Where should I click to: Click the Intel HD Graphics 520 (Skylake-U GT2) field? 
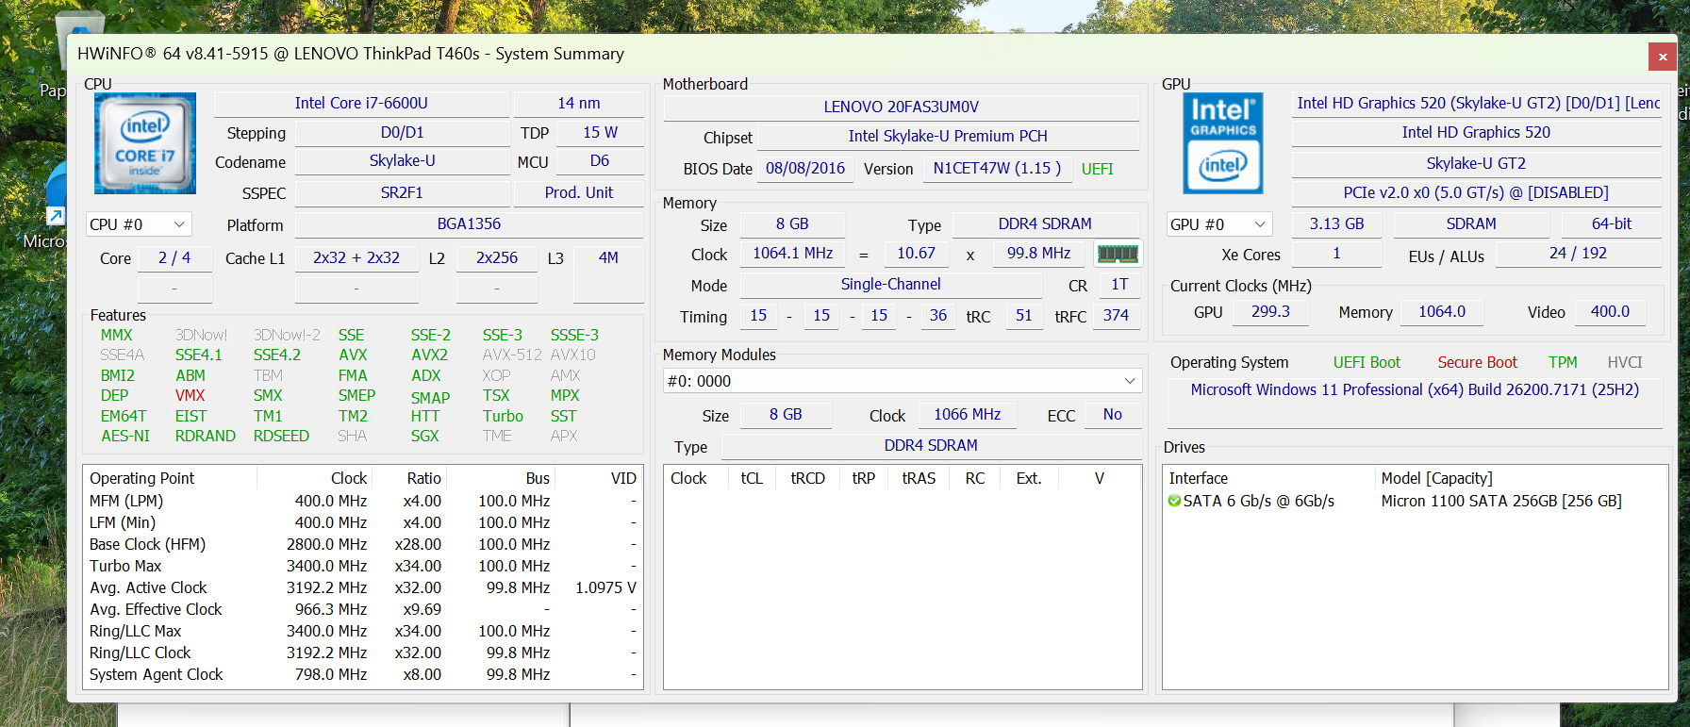pyautogui.click(x=1477, y=103)
